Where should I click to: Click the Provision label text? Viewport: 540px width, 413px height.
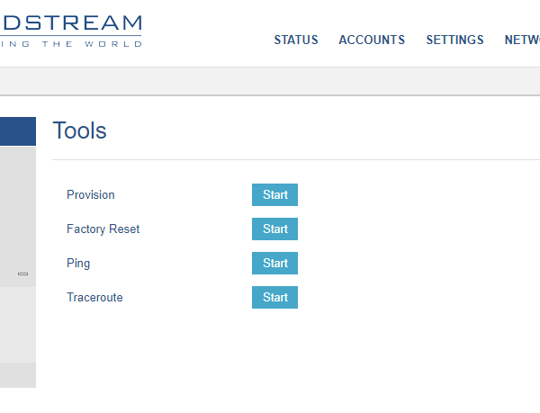91,195
